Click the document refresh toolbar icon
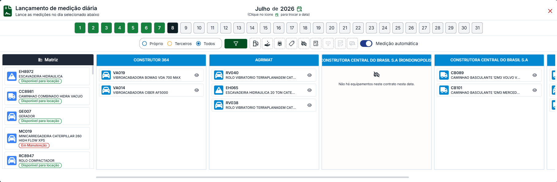 click(x=316, y=44)
